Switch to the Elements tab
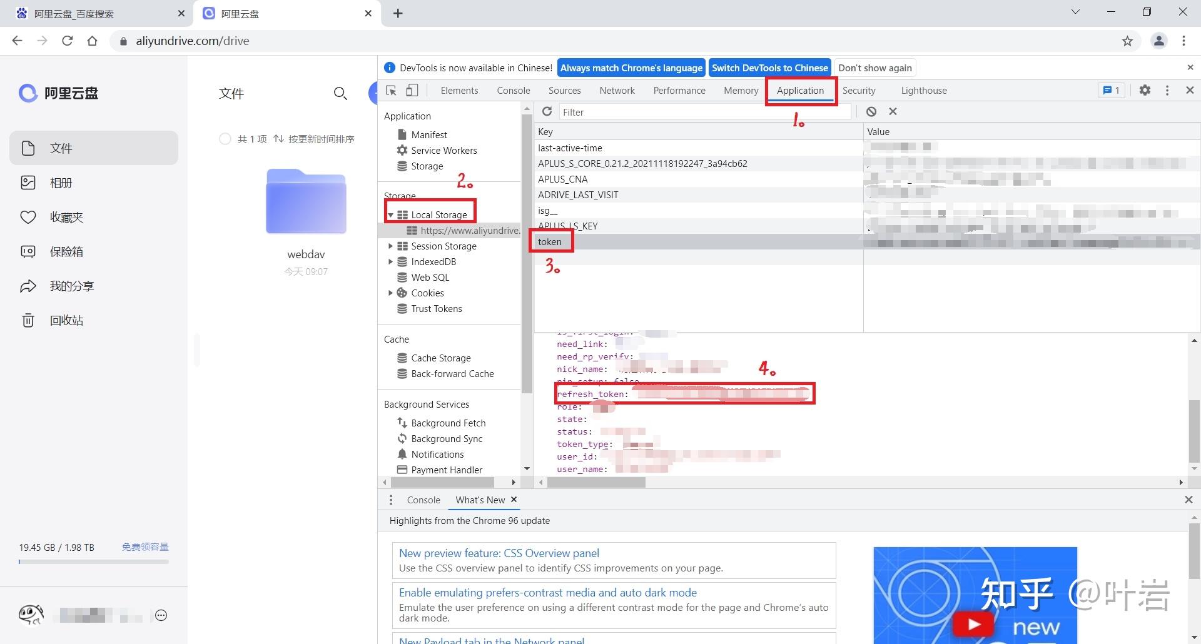The width and height of the screenshot is (1201, 644). coord(459,91)
